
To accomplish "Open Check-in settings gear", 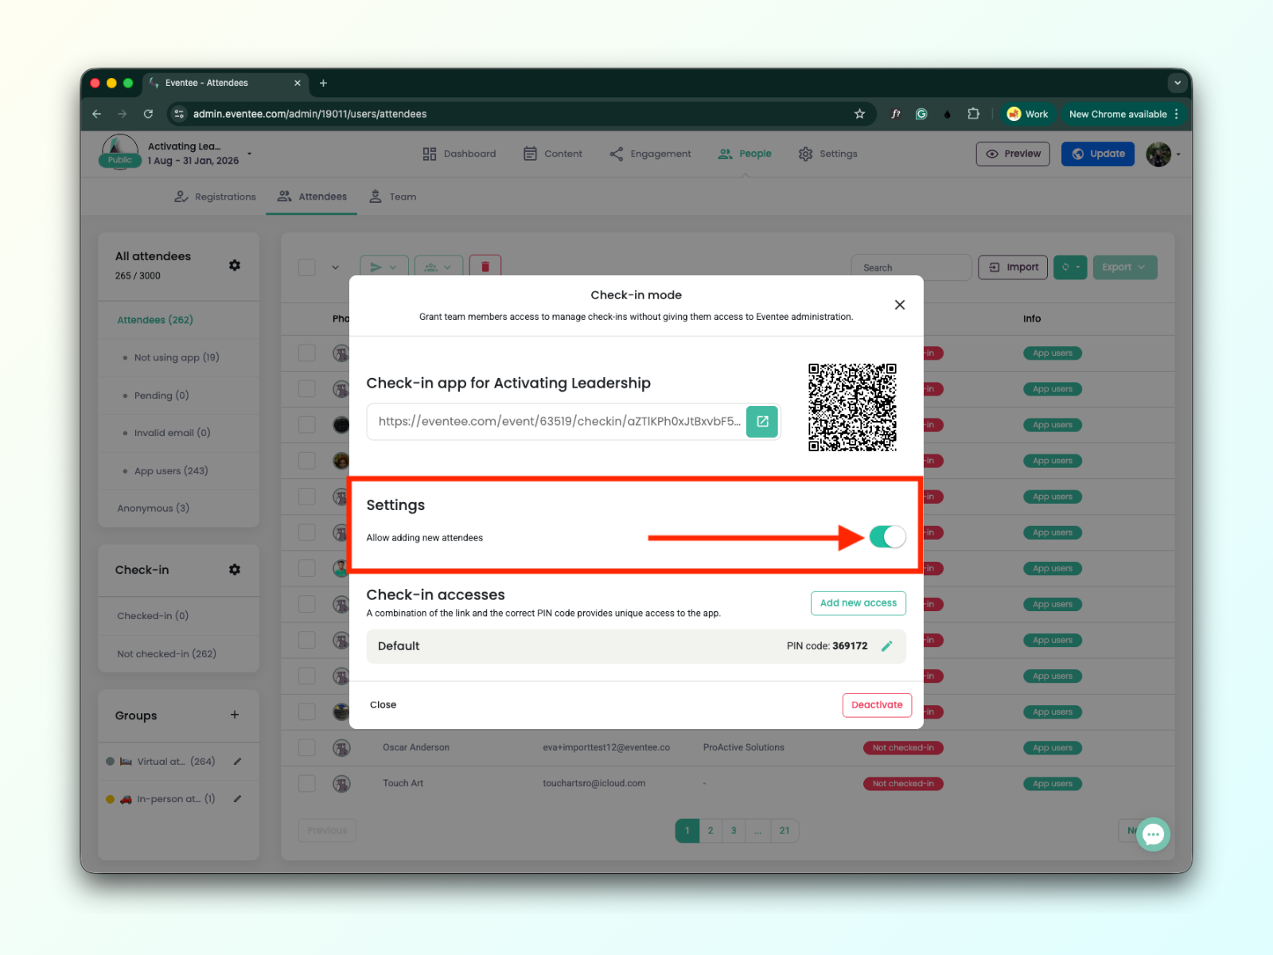I will tap(235, 570).
